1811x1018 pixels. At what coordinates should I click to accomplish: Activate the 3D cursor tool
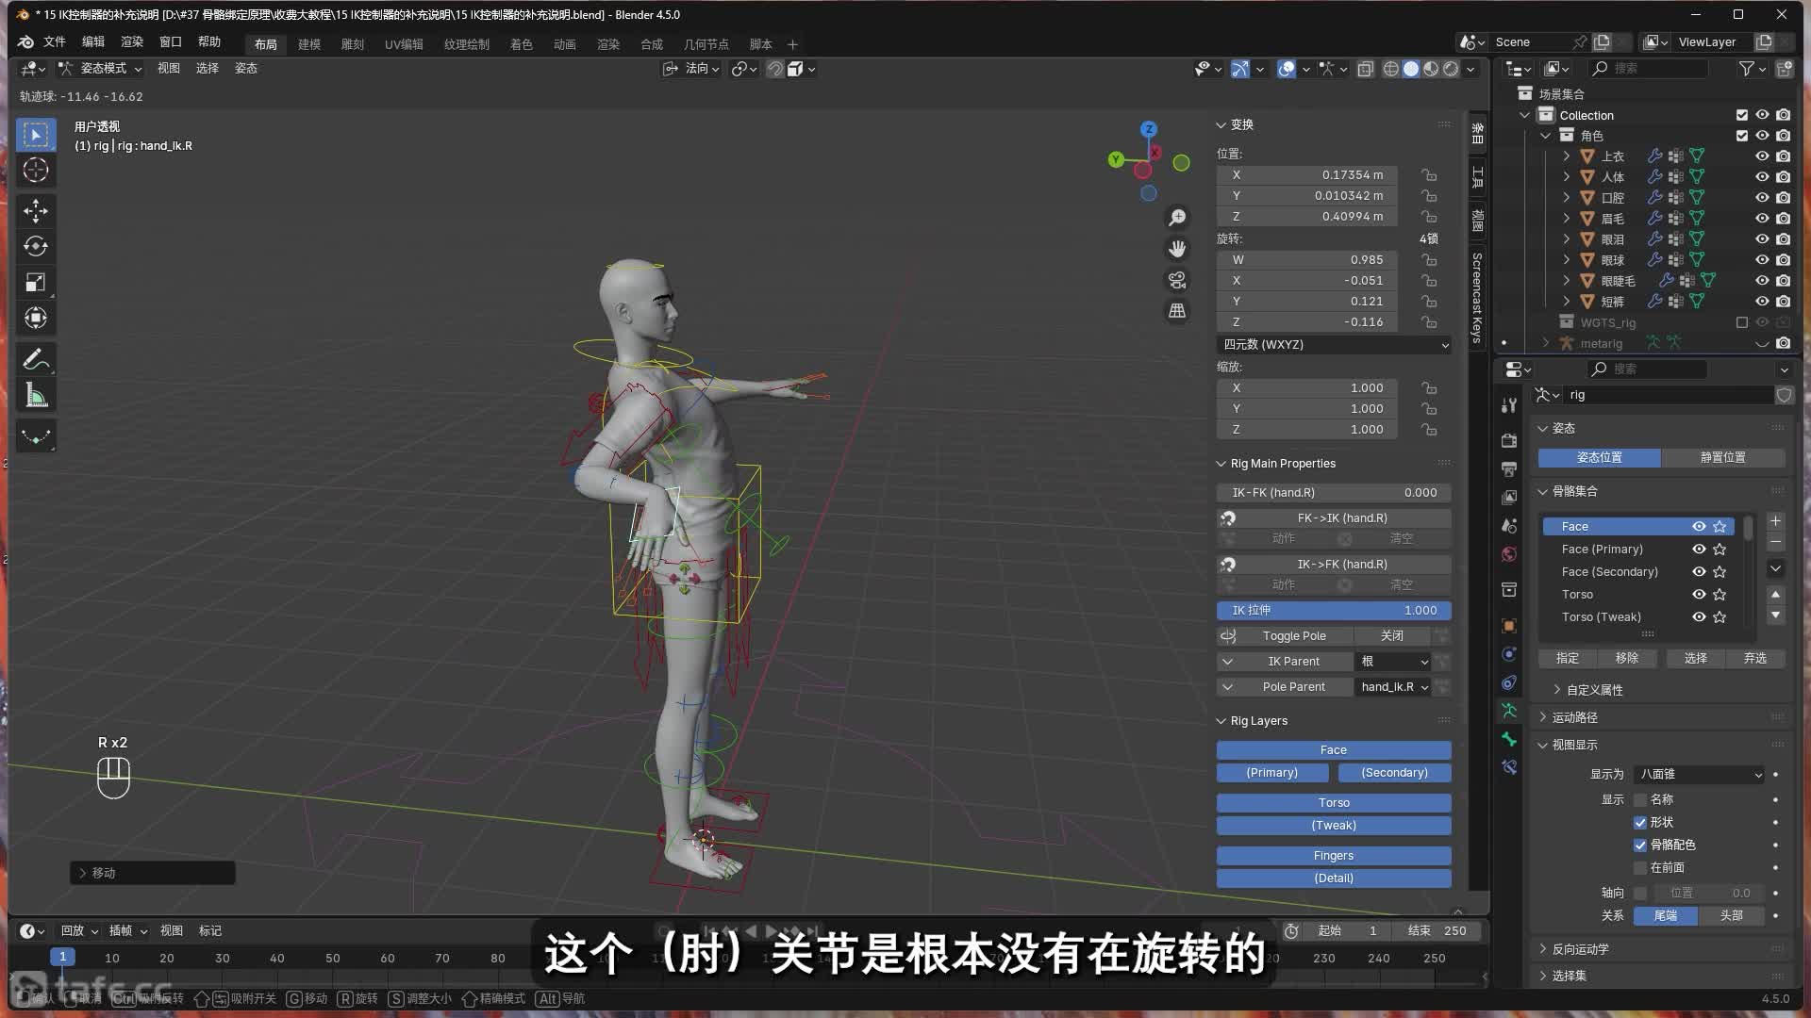pyautogui.click(x=36, y=170)
